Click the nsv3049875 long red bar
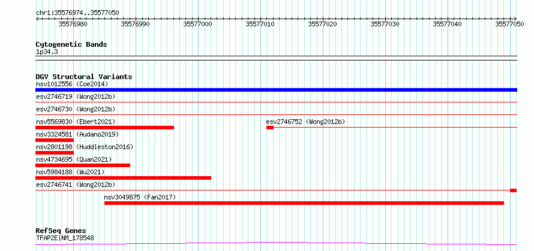This screenshot has width=534, height=251. coord(304,203)
